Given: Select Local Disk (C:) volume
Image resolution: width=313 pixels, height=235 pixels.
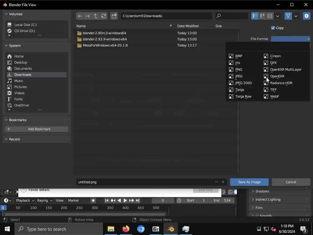Looking at the screenshot, I should pyautogui.click(x=37, y=25).
